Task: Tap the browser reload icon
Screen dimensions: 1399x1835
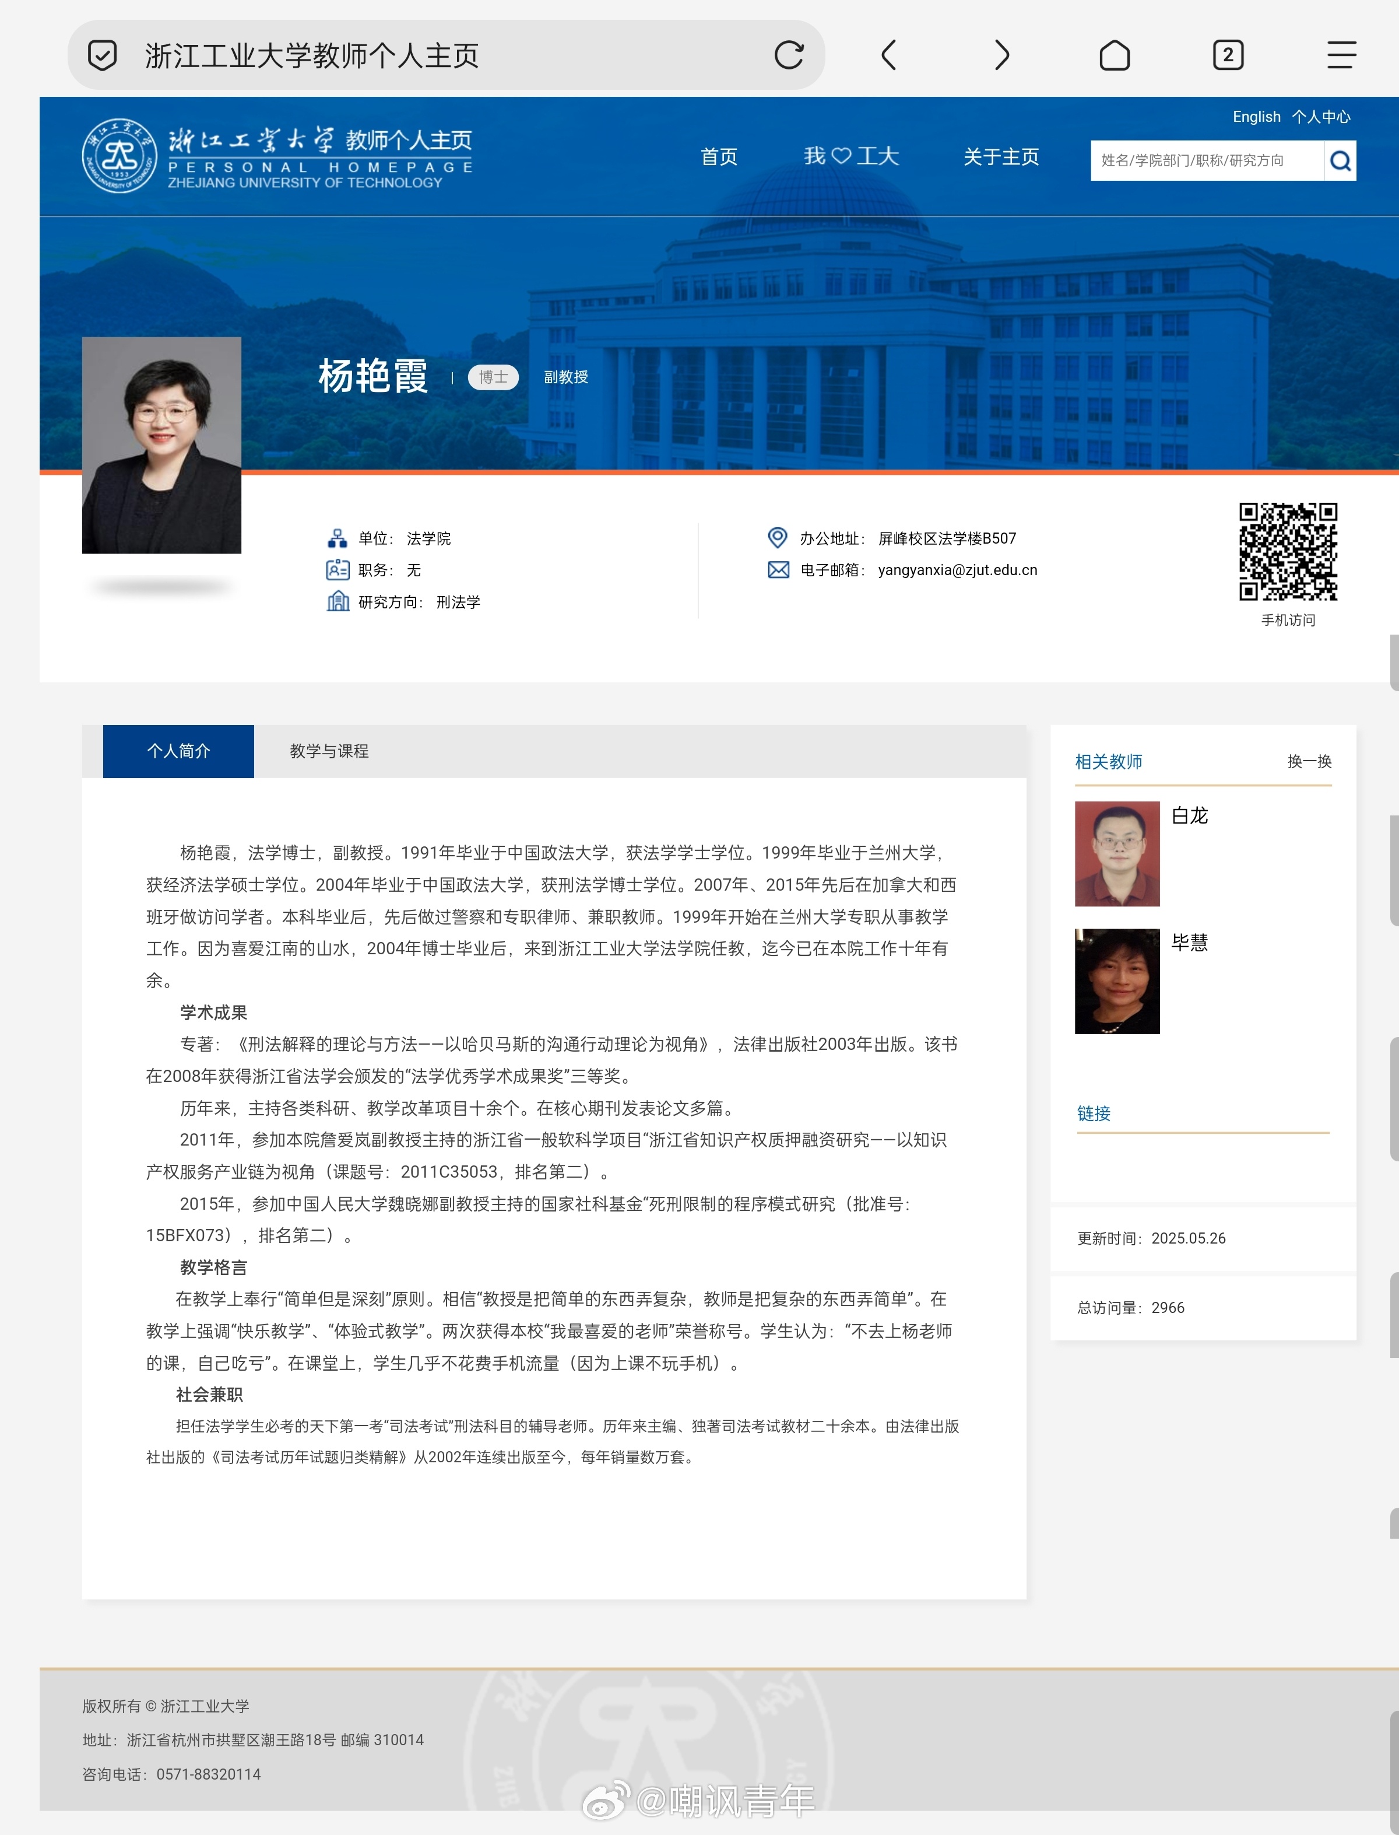Action: [x=788, y=55]
